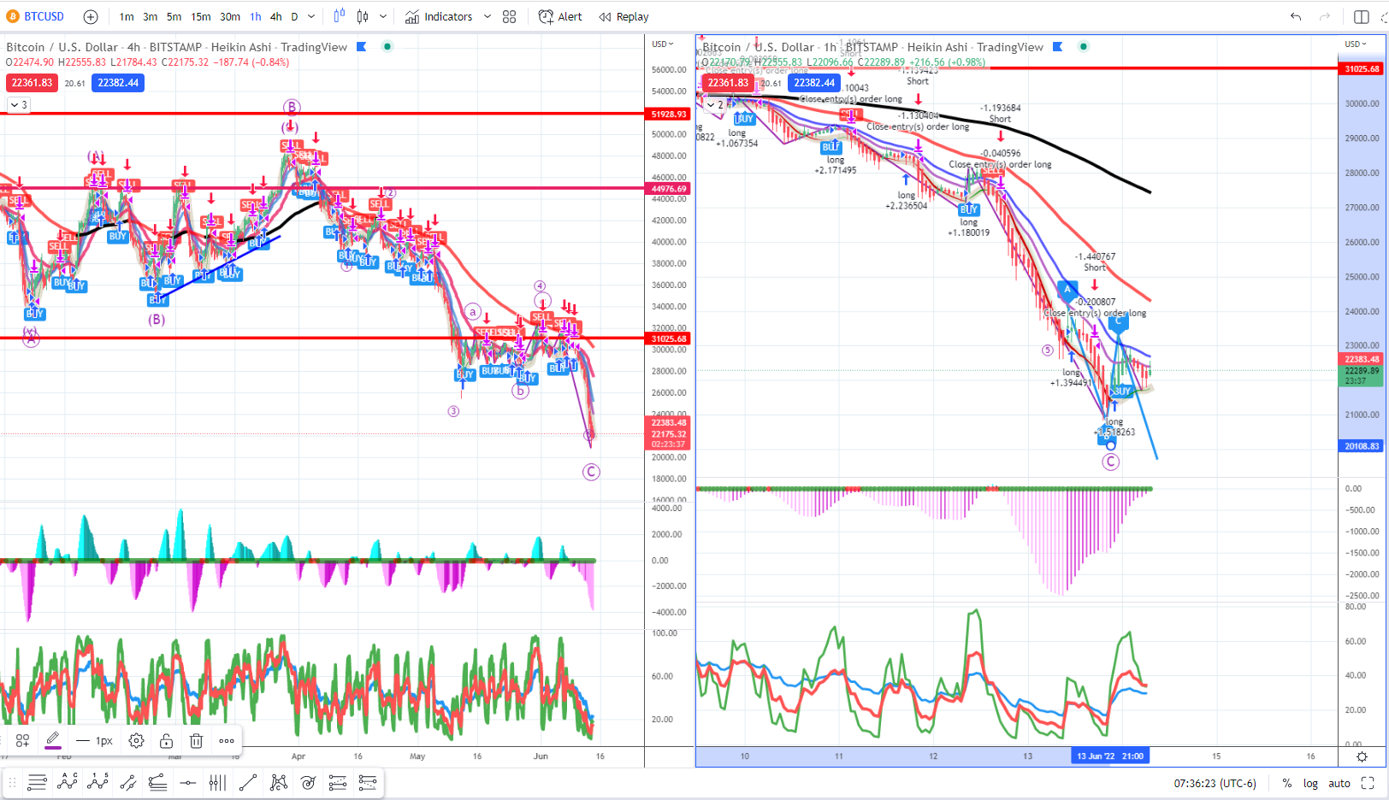Select Elliott impulse wave 12345 tool
1389x800 pixels.
(98, 782)
